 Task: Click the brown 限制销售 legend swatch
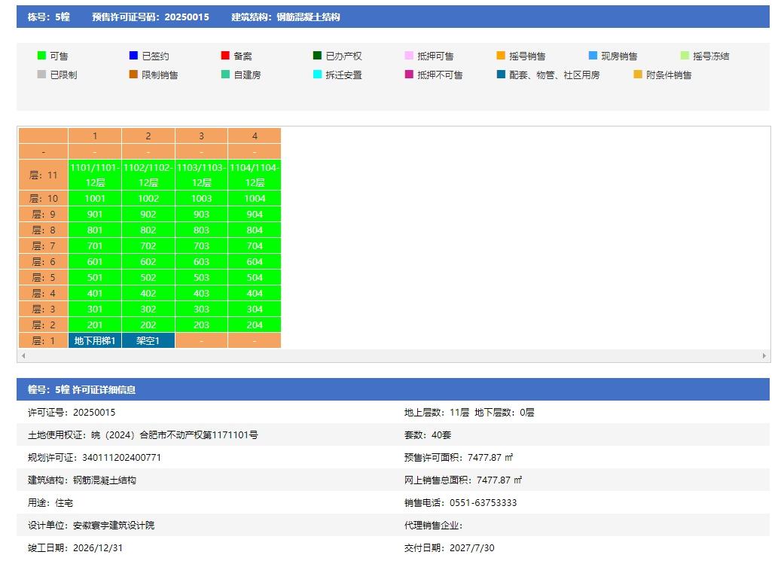point(133,74)
